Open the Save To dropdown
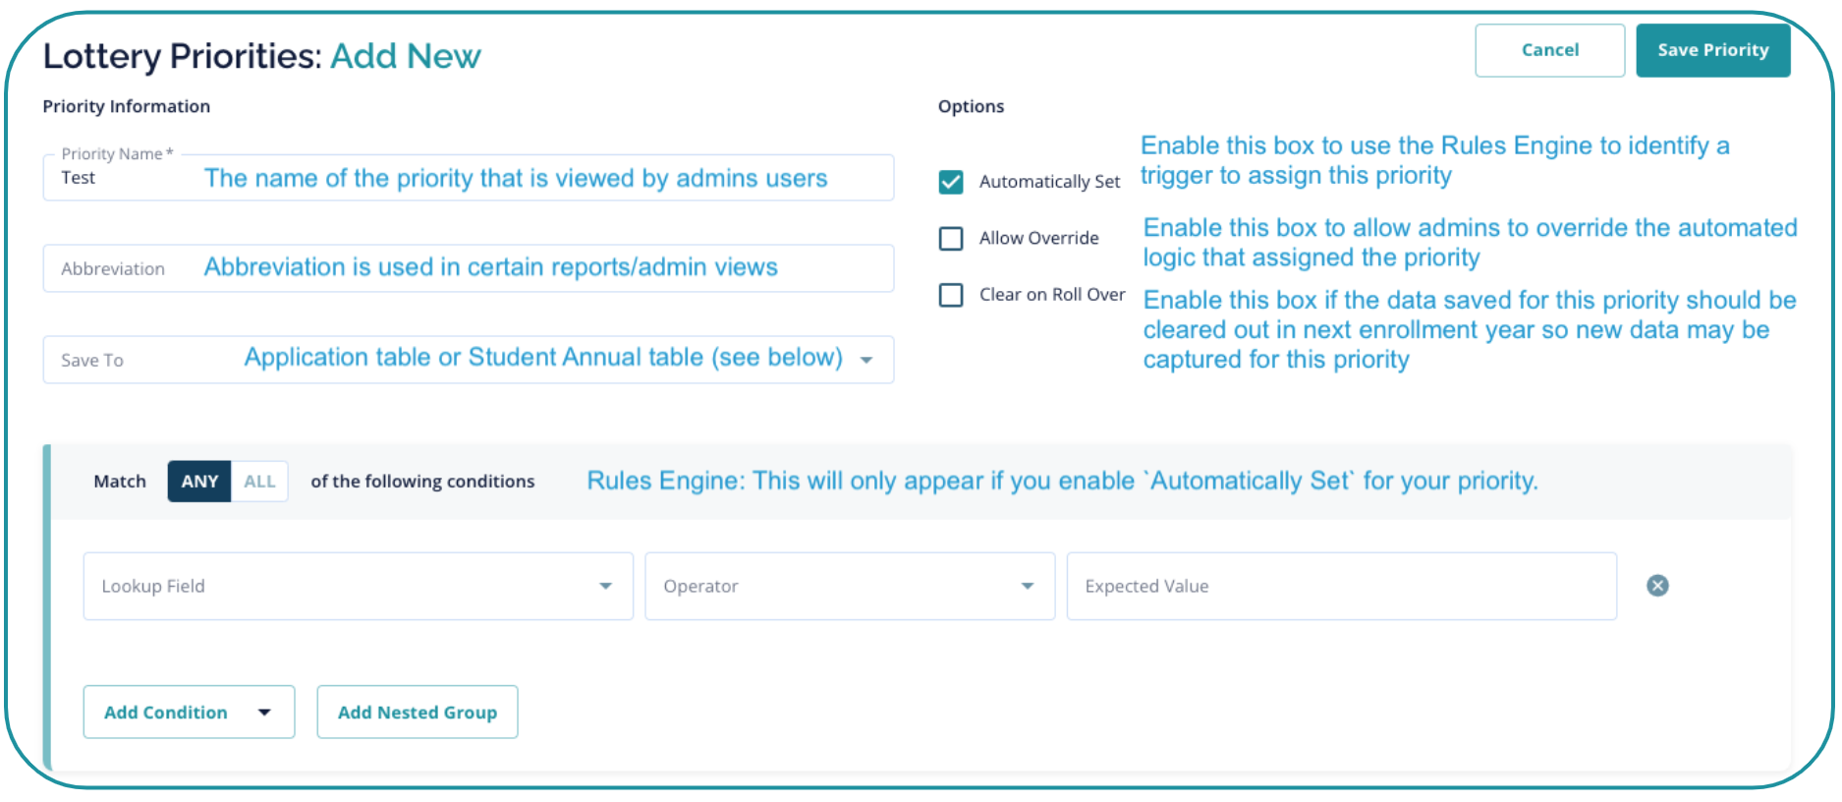 (468, 360)
